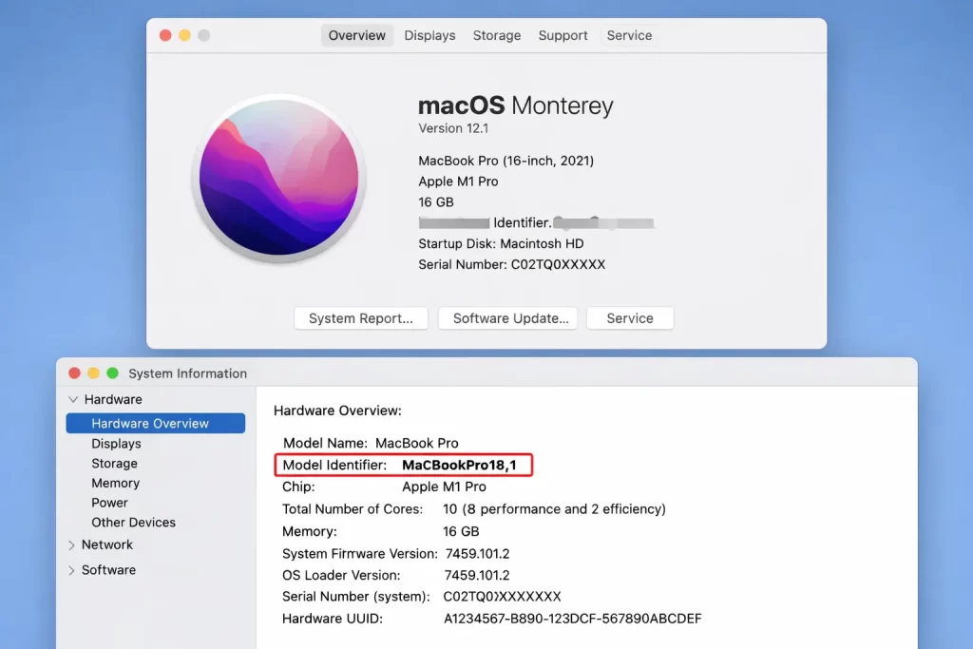Screen dimensions: 973x649
Task: Open the Displays tab in About This Mac
Action: [429, 35]
